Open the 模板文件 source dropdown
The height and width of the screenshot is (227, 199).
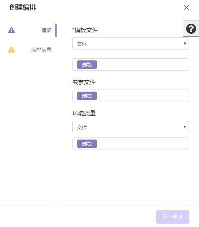(131, 44)
